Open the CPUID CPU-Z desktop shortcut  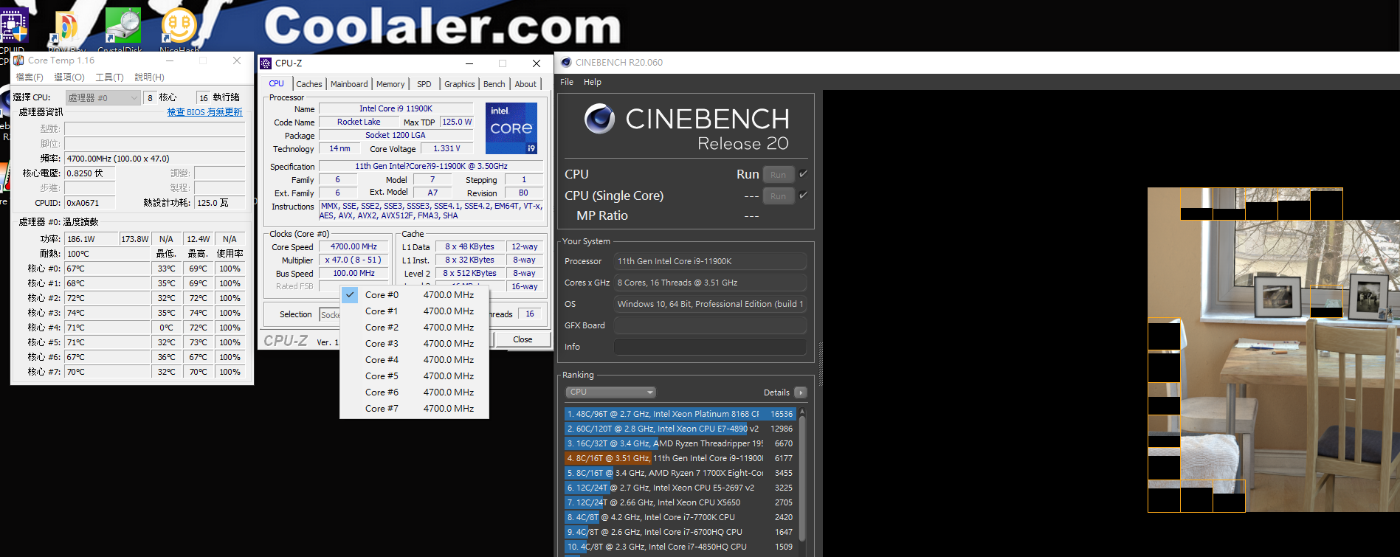pyautogui.click(x=13, y=26)
